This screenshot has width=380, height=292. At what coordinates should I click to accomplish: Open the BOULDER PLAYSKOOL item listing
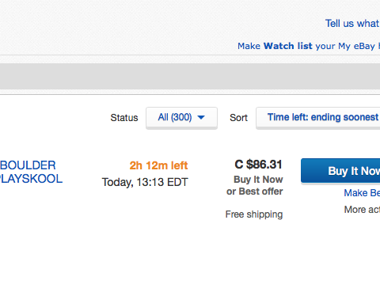point(31,172)
